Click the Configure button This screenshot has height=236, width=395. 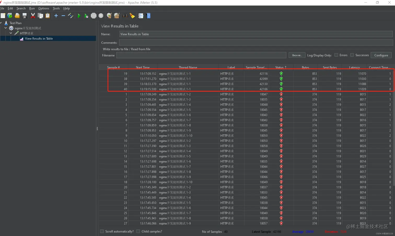click(381, 55)
